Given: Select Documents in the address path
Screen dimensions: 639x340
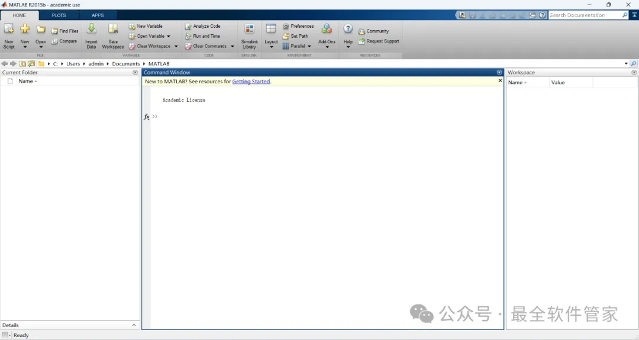Looking at the screenshot, I should 126,63.
